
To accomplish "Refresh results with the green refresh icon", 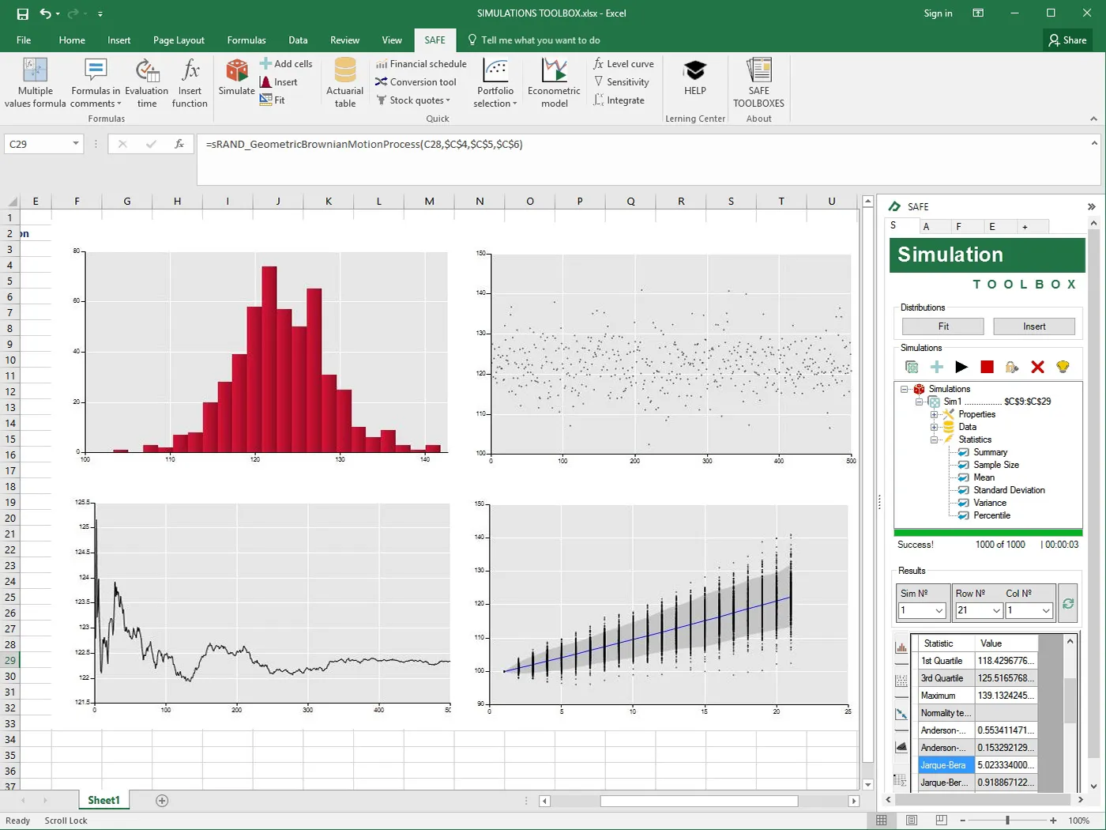I will click(1067, 602).
